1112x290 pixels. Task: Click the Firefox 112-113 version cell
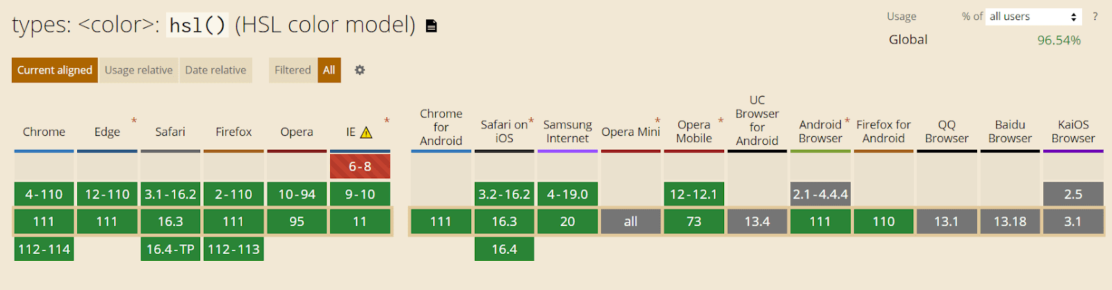[234, 249]
